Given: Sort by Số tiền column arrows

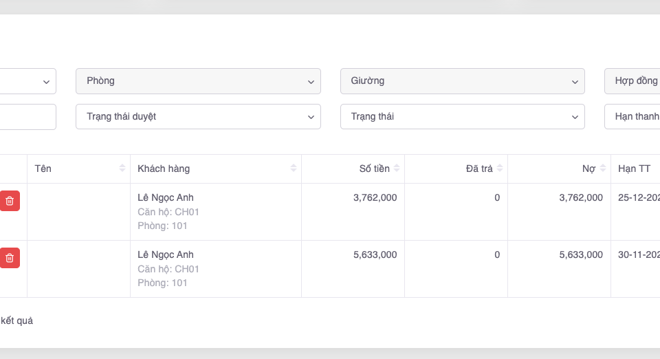Looking at the screenshot, I should pyautogui.click(x=397, y=168).
